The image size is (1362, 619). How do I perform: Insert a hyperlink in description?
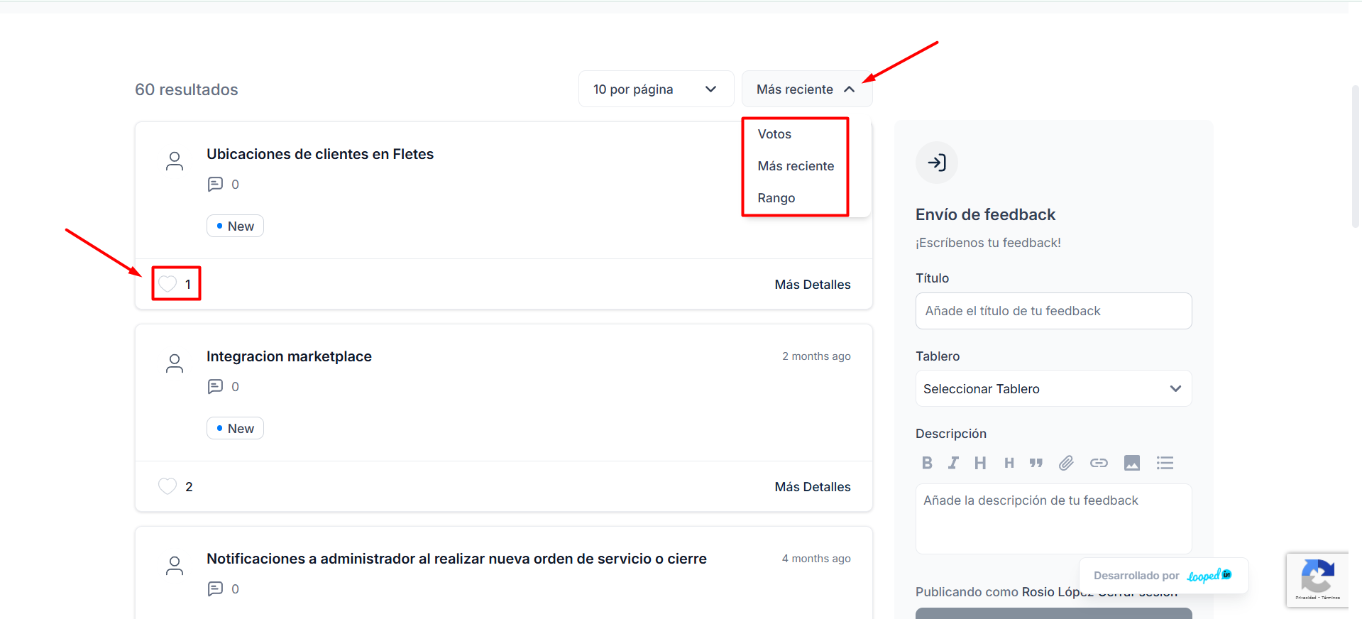[x=1099, y=463]
